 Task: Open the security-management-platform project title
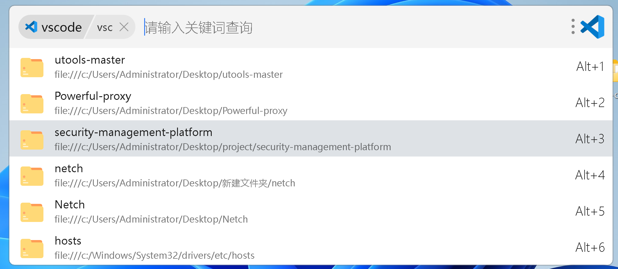tap(133, 133)
